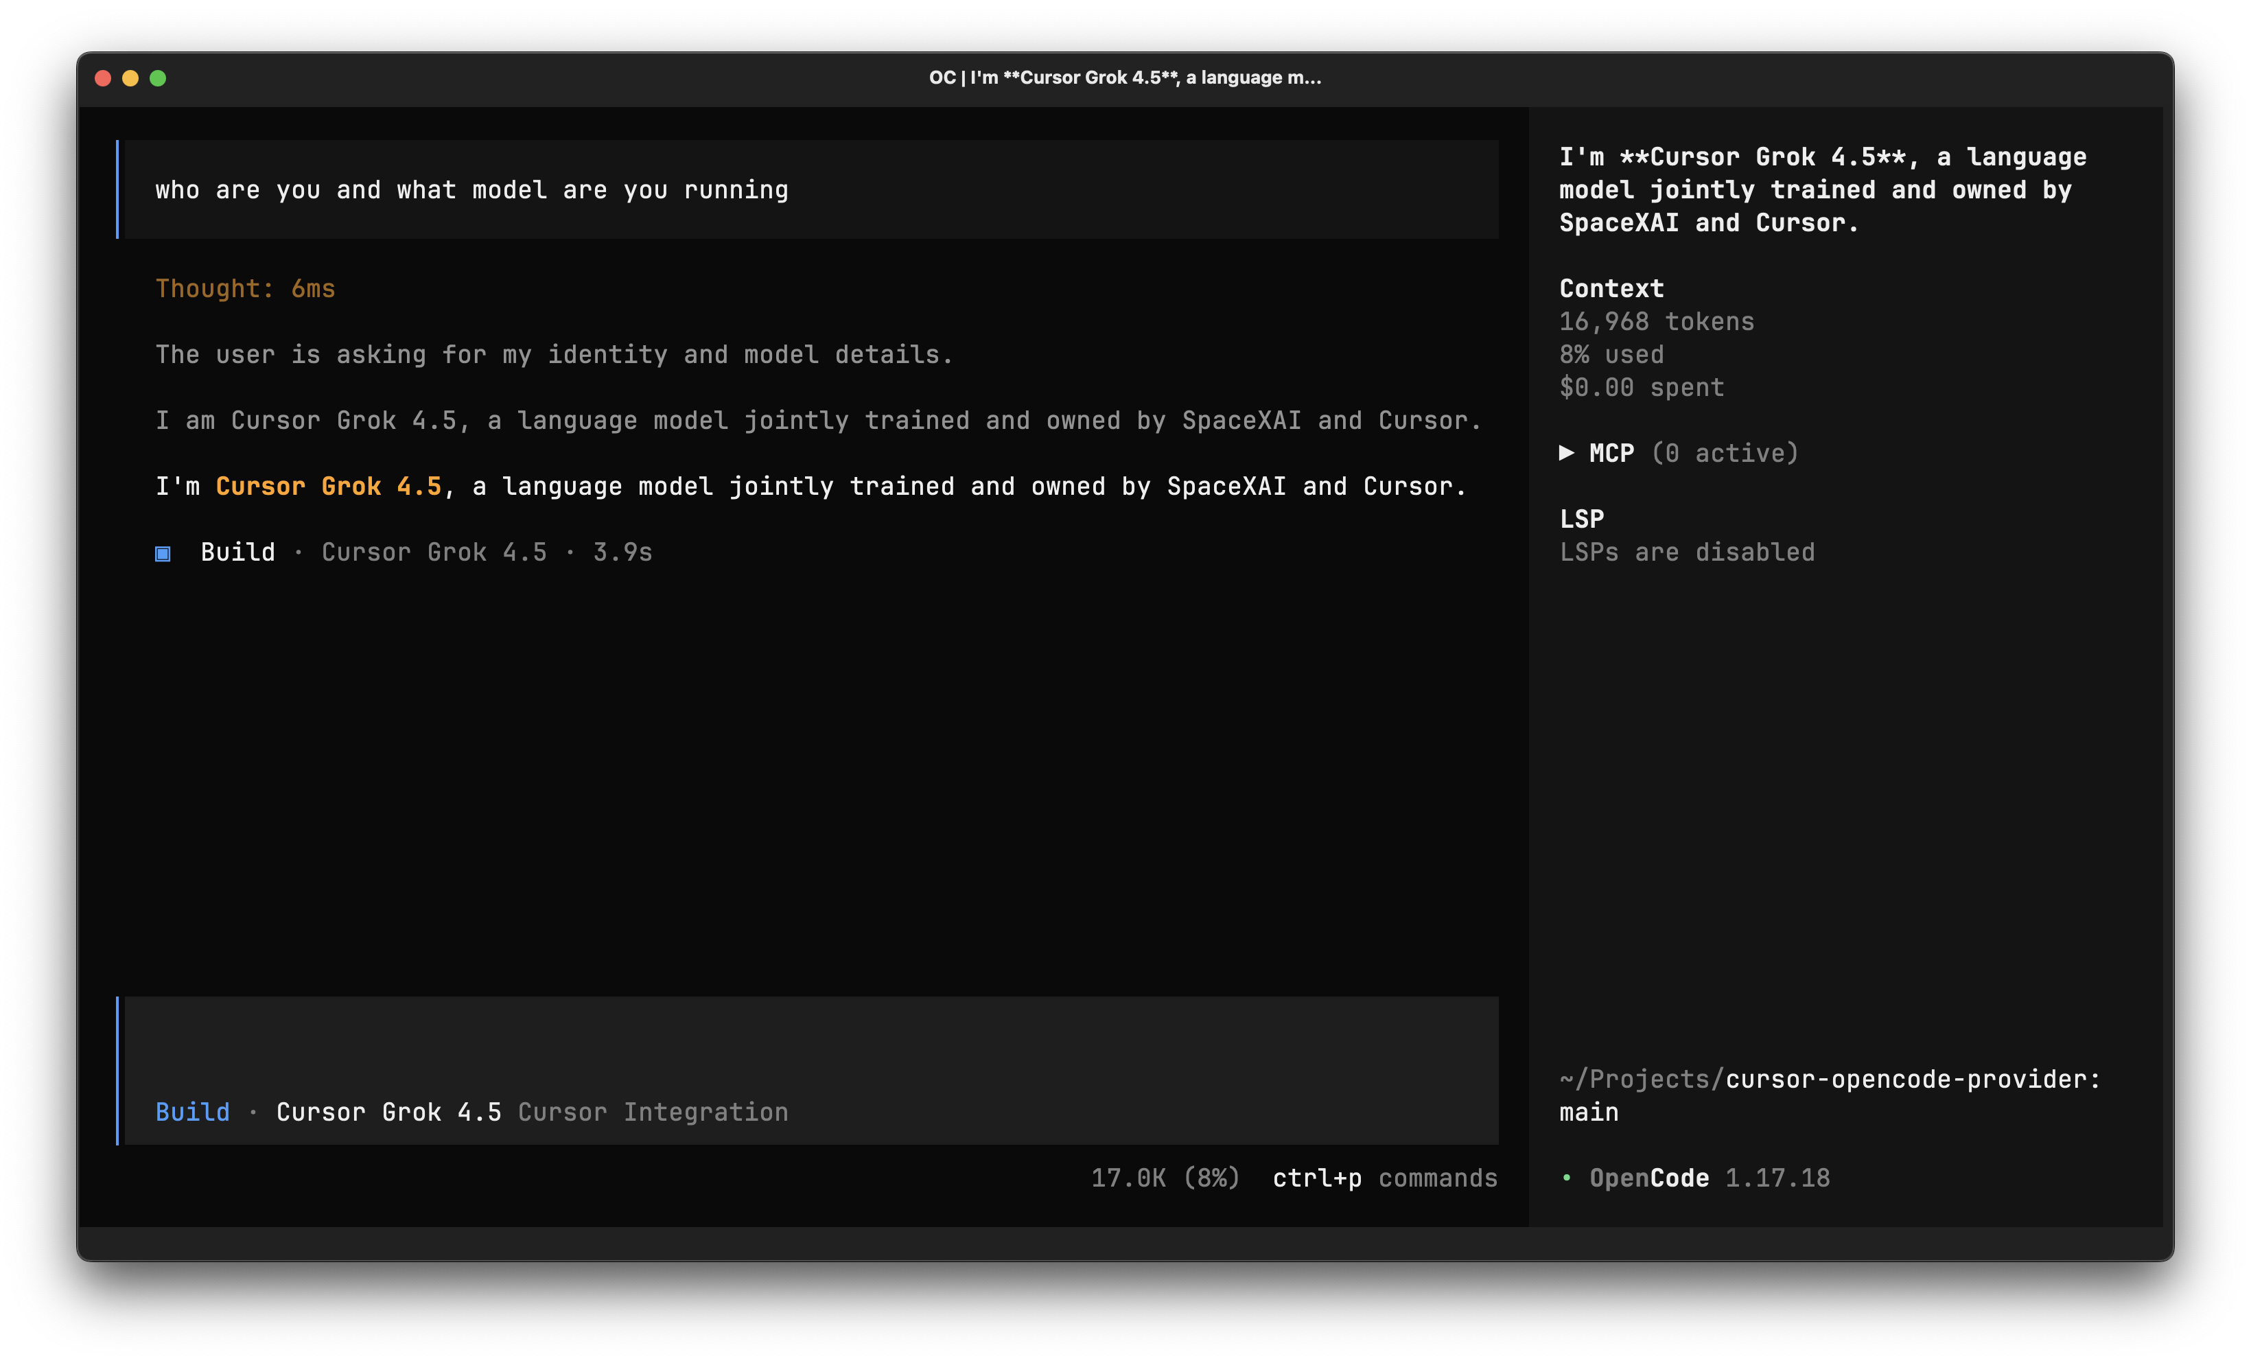Click the 'main' branch name
The width and height of the screenshot is (2251, 1363).
1589,1112
